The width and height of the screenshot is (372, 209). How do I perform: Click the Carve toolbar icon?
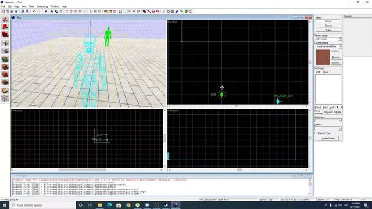tap(46, 12)
